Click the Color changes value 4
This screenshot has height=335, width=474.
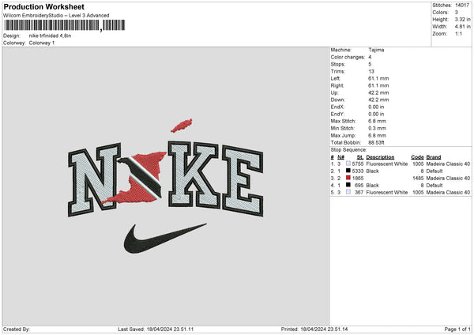click(x=370, y=57)
